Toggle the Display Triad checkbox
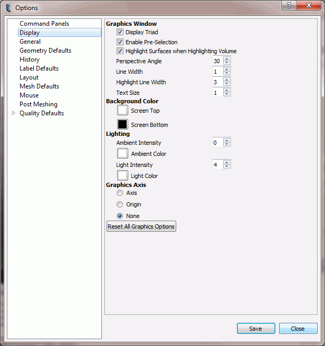Viewport: 325px width, 346px height. 120,33
